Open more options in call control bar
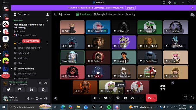Image resolution: width=196 pixels, height=110 pixels. coord(140,98)
